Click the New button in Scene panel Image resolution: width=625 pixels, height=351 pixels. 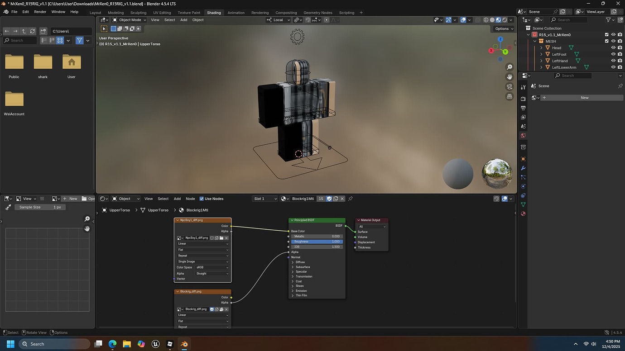point(584,97)
